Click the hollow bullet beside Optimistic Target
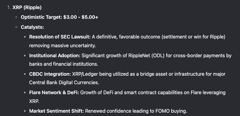 point(16,17)
